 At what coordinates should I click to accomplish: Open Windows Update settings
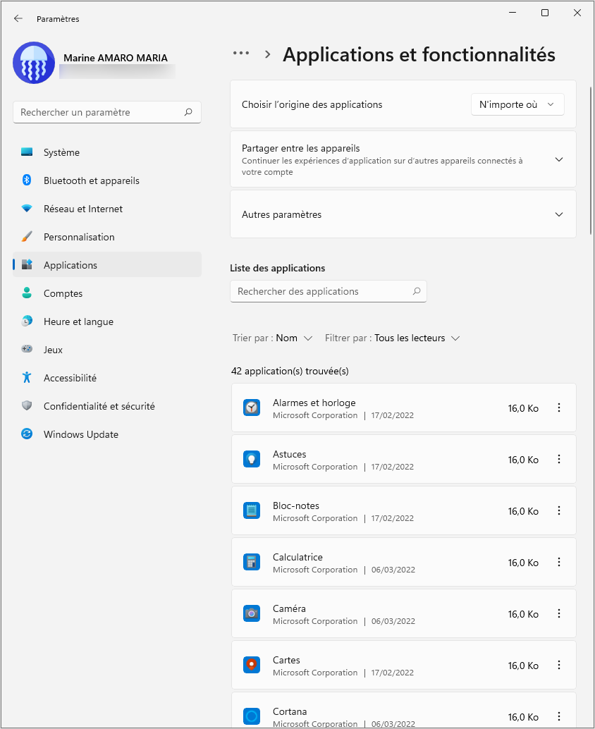[107, 434]
